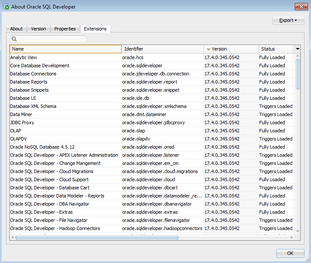
Task: Click the search magnifier icon
Action: click(x=14, y=39)
